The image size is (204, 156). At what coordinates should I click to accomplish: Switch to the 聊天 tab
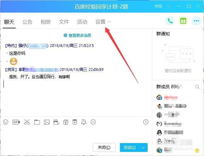click(9, 22)
